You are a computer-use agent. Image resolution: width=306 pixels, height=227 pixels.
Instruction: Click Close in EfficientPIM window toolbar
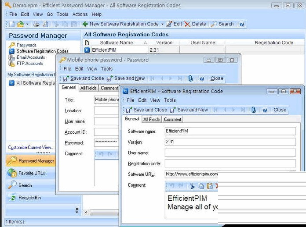[280, 110]
